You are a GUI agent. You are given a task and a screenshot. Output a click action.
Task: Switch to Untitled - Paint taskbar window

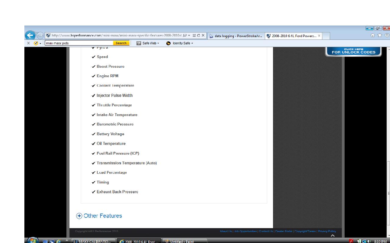coord(185,241)
